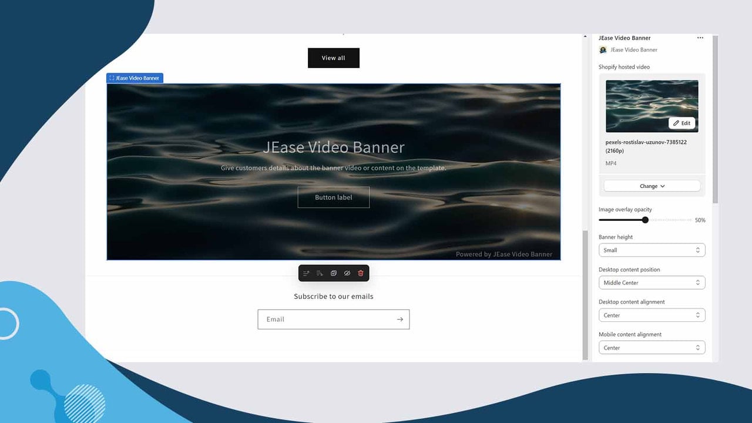Duplicate the JEase Video Banner section
The width and height of the screenshot is (752, 423).
[x=334, y=273]
